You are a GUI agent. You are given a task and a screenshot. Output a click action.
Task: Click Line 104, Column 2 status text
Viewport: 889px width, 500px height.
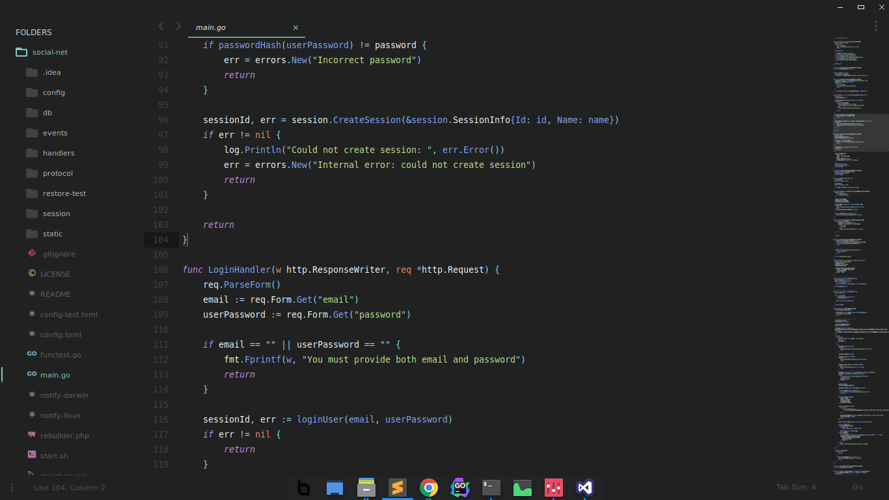point(70,488)
